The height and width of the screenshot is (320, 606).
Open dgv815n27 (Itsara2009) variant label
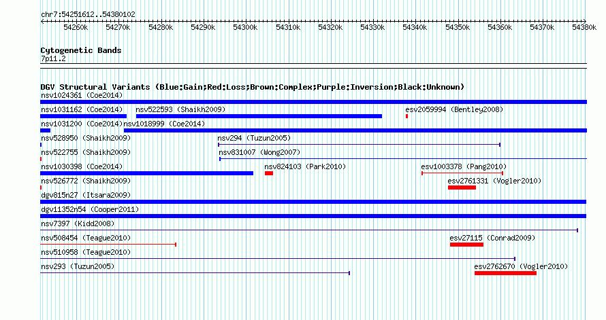click(86, 195)
